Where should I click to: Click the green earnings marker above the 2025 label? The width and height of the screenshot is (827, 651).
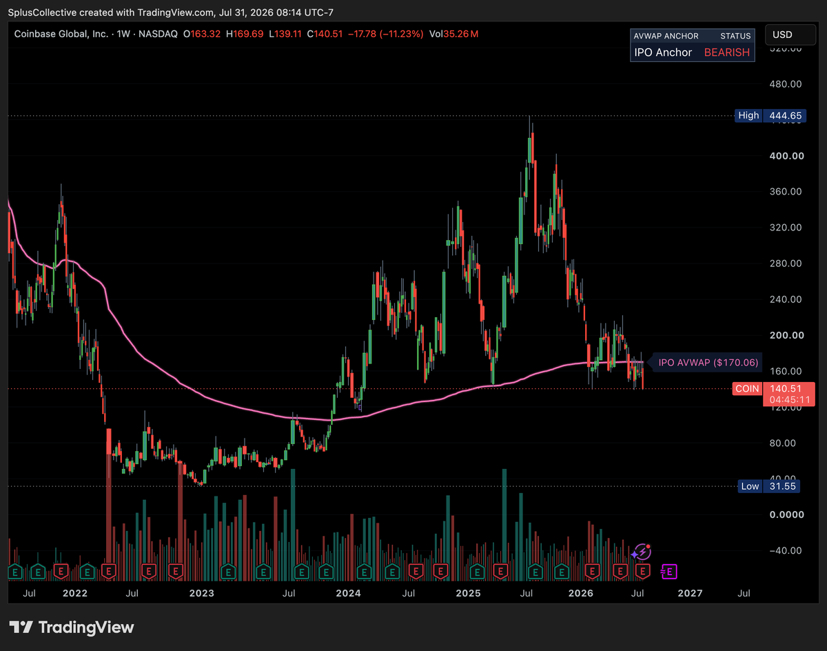coord(477,571)
